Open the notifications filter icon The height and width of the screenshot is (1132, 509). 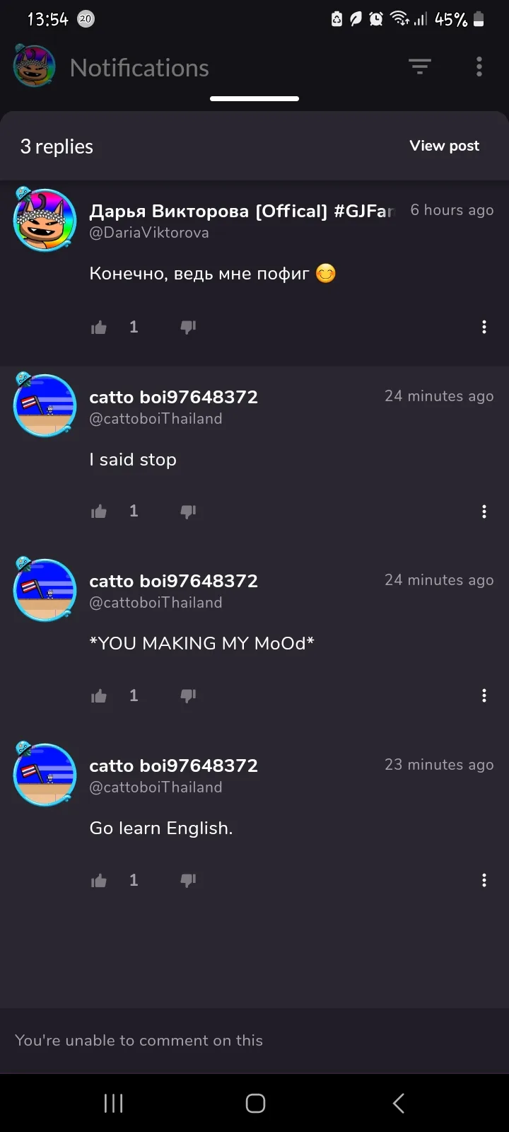click(420, 67)
